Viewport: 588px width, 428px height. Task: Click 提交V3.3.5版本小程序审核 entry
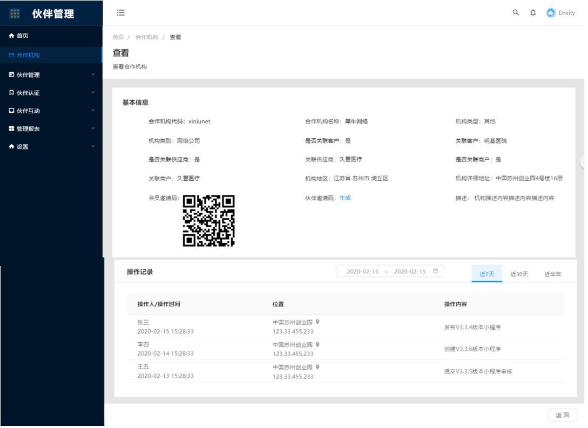point(478,371)
